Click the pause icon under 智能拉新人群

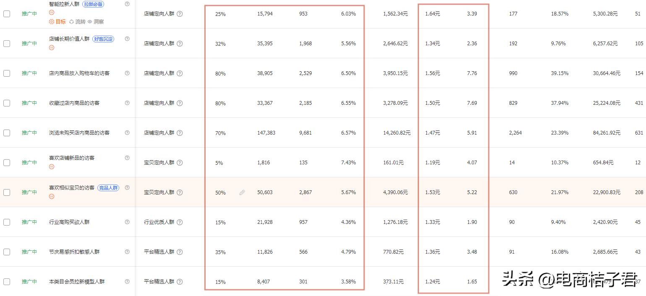point(52,13)
